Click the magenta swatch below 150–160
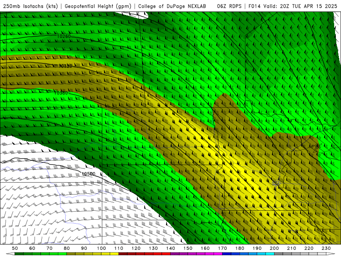The height and width of the screenshot is (256, 341). 201,254
